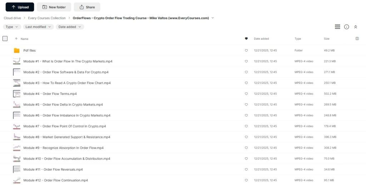366x185 pixels.
Task: Click the favorites heart column header
Action: (x=246, y=38)
